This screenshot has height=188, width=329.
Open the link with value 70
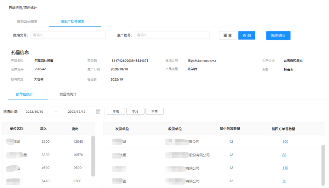284,181
